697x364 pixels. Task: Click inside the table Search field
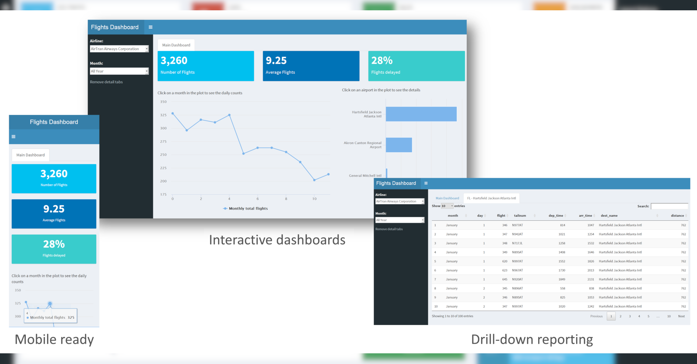[x=669, y=206]
